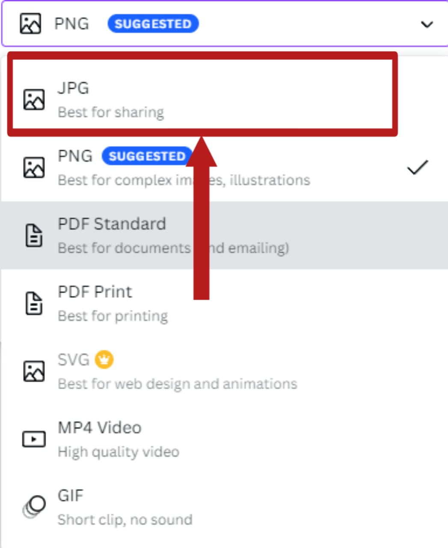Open the PNG file type selector box
448x548 pixels.
(x=257, y=24)
